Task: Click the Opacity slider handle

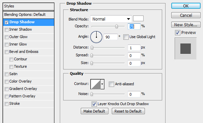Action: [117, 26]
